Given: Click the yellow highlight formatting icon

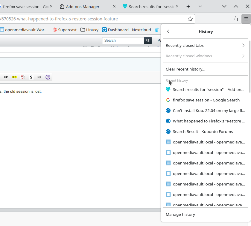Looking at the screenshot, I should (x=14, y=77).
